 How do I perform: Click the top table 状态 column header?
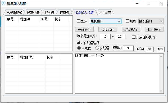[61, 19]
